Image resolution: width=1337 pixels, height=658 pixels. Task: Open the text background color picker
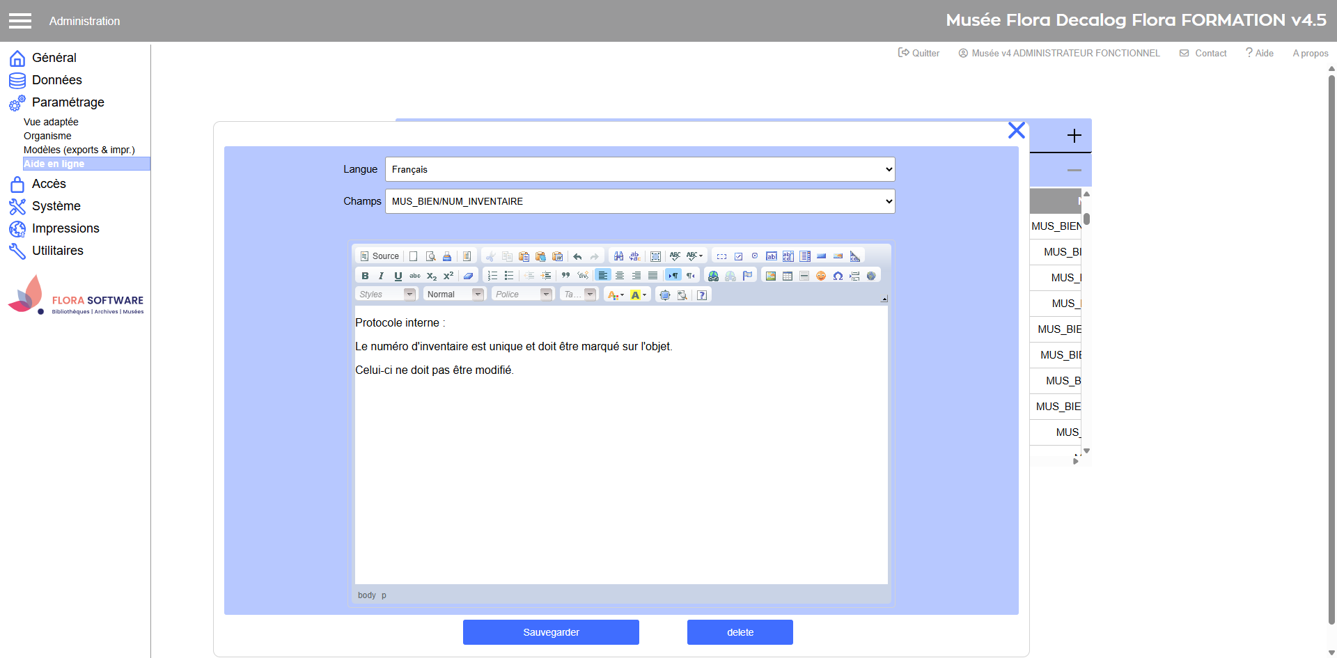tap(639, 295)
